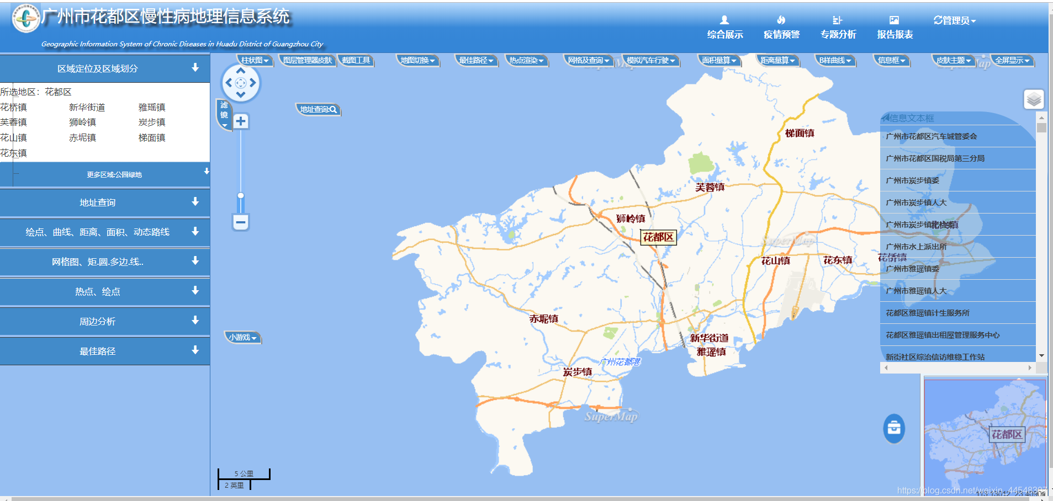The width and height of the screenshot is (1053, 501).
Task: Open the 全屏显示 toolbar dropdown
Action: point(1013,60)
